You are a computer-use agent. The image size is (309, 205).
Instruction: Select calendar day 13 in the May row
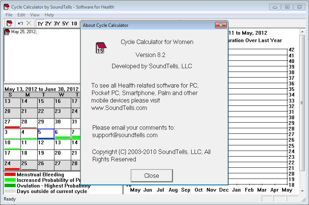tap(12, 102)
